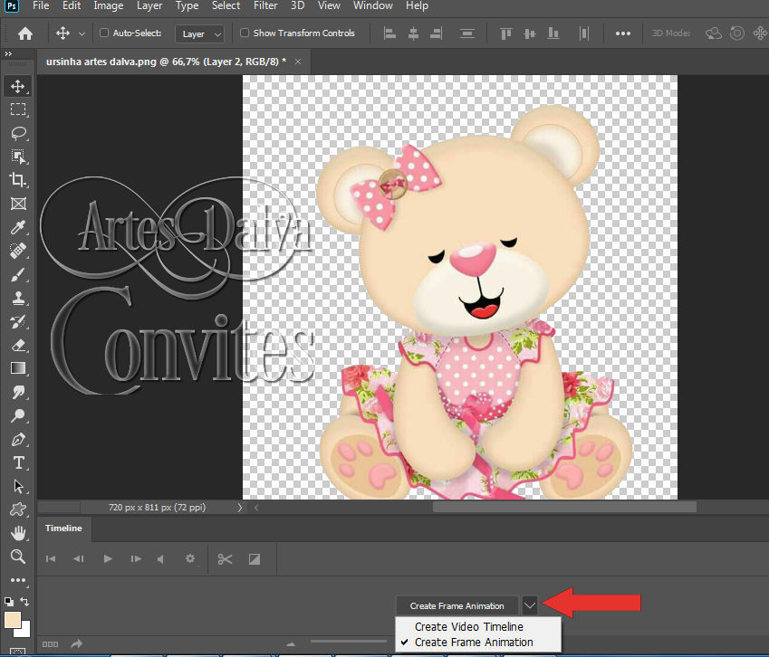Click the horizontal canvas scrollbar
Screen dimensions: 769x657
(564, 507)
